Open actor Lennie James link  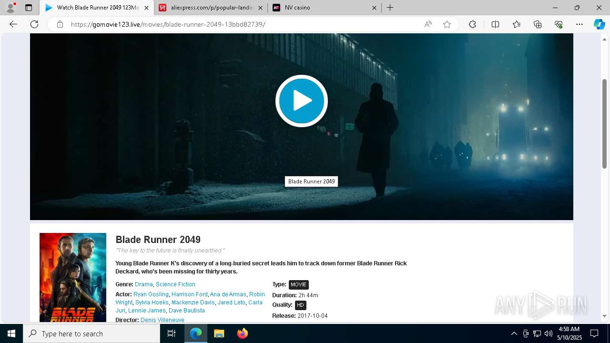[x=147, y=311]
